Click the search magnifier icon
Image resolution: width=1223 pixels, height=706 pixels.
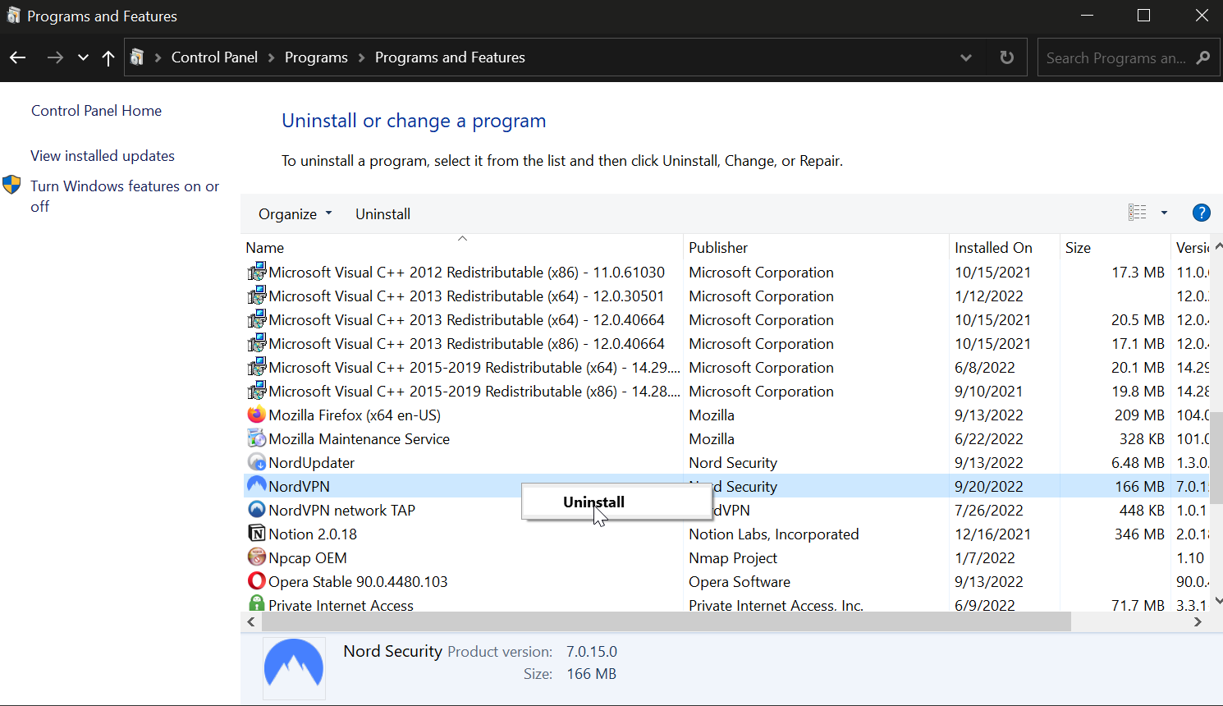point(1203,57)
